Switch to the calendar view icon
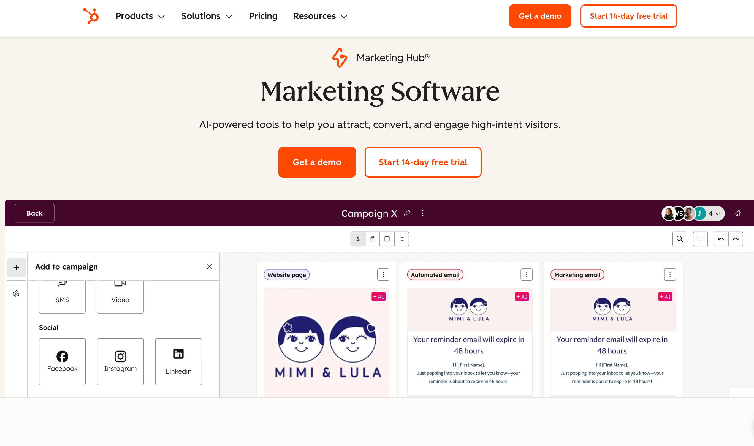Screen dimensions: 754x446 pos(373,239)
